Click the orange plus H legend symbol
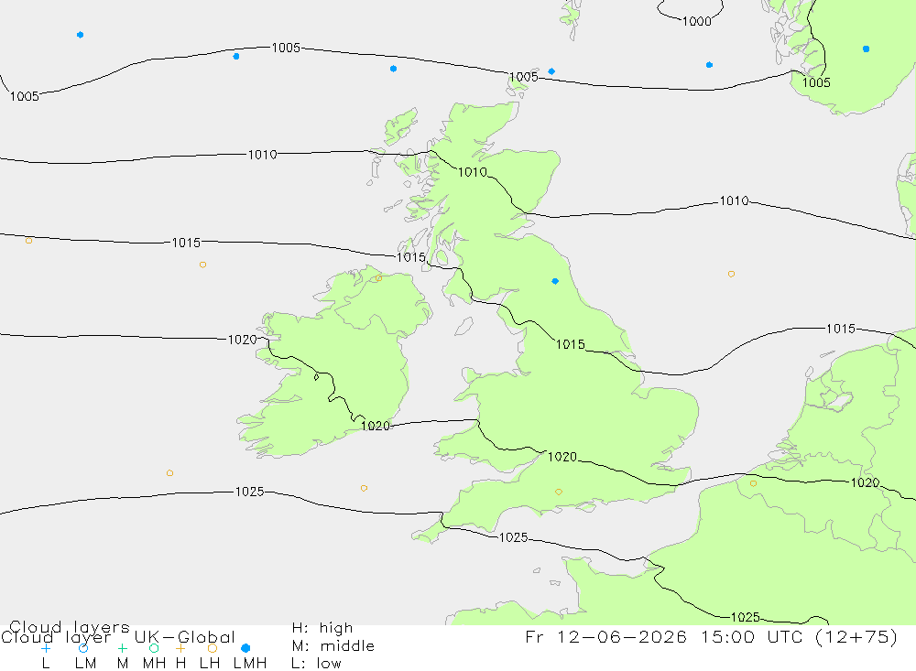The image size is (916, 671). tap(180, 648)
